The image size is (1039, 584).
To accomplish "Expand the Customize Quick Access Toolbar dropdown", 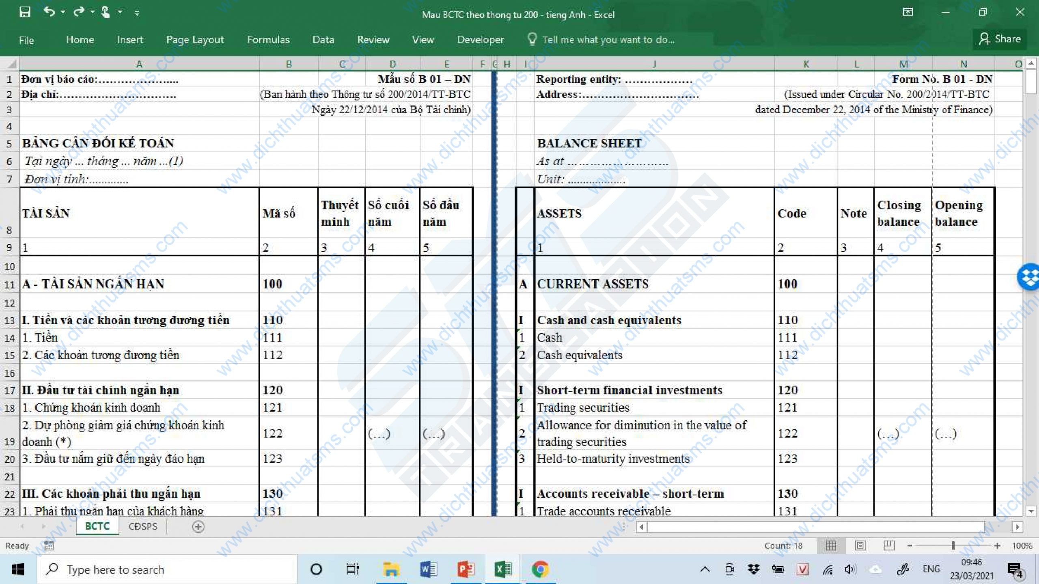I will pos(137,13).
